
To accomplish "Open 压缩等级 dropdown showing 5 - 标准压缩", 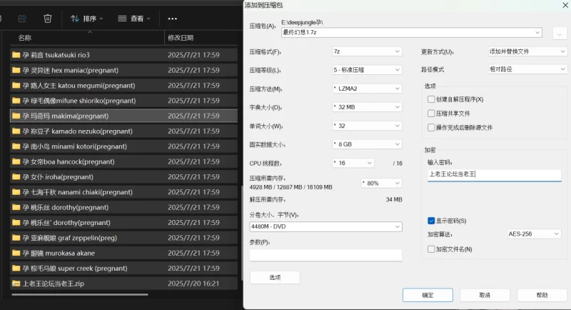I will pyautogui.click(x=367, y=70).
